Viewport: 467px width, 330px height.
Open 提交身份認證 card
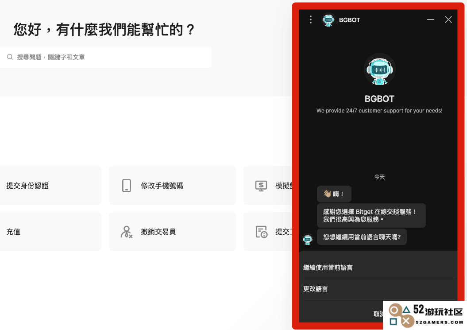click(51, 186)
